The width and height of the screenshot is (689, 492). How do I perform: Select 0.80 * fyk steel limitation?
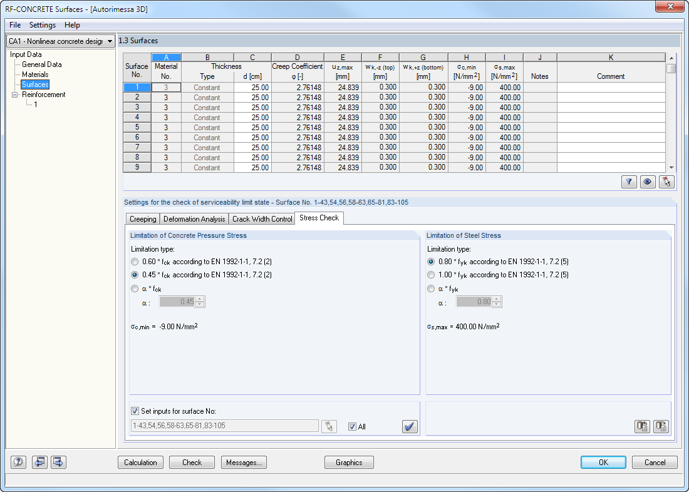pos(431,262)
